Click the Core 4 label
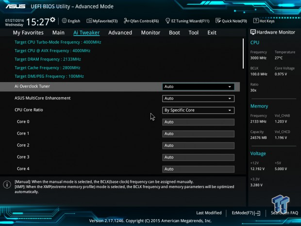 (23, 169)
